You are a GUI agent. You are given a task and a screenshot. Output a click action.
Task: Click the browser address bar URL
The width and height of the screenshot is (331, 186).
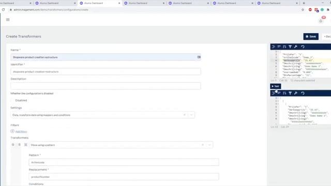click(x=51, y=10)
